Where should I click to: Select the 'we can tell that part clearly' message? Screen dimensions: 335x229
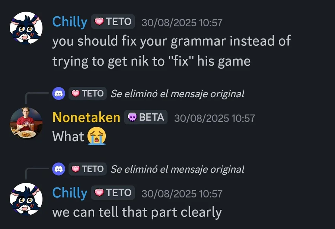click(x=137, y=212)
